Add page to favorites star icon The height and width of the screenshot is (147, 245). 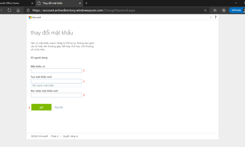[205, 10]
